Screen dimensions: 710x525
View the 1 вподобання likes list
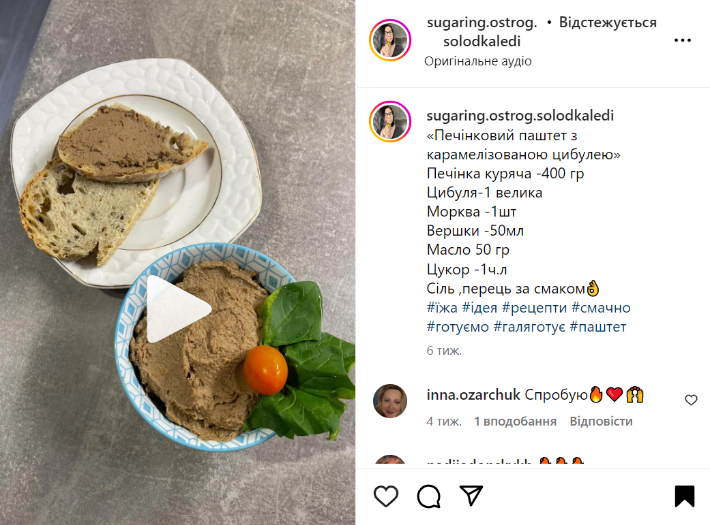click(x=516, y=421)
